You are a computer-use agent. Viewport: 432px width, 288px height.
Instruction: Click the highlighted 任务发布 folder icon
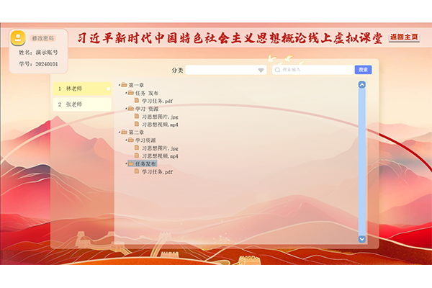[x=130, y=164]
